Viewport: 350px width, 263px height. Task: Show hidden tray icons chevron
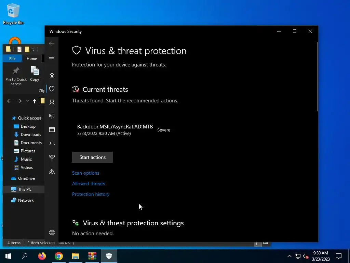point(289,256)
